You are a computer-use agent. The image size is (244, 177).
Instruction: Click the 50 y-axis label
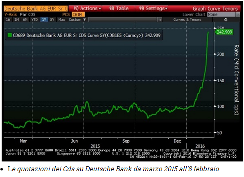[x=219, y=132]
